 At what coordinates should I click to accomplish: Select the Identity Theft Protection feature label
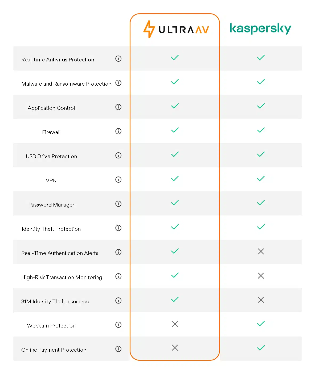tap(51, 229)
